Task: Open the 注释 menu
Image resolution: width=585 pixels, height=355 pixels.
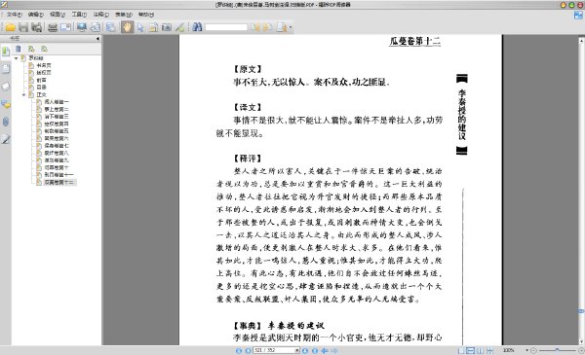Action: click(x=100, y=15)
